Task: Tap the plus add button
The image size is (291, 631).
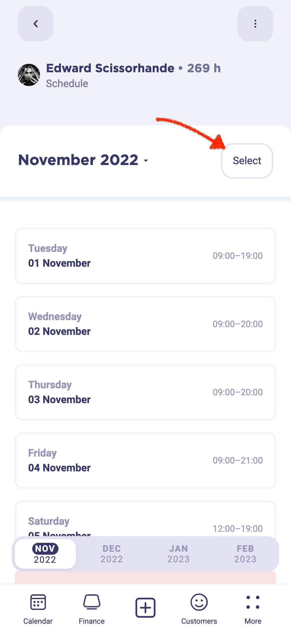Action: pyautogui.click(x=145, y=607)
